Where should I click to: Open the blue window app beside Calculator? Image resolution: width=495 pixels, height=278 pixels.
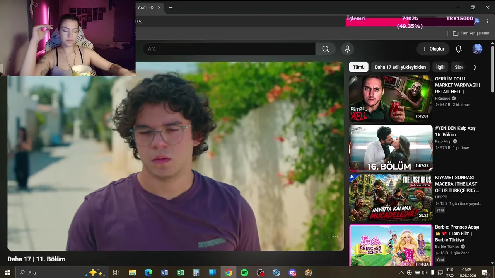click(x=212, y=273)
